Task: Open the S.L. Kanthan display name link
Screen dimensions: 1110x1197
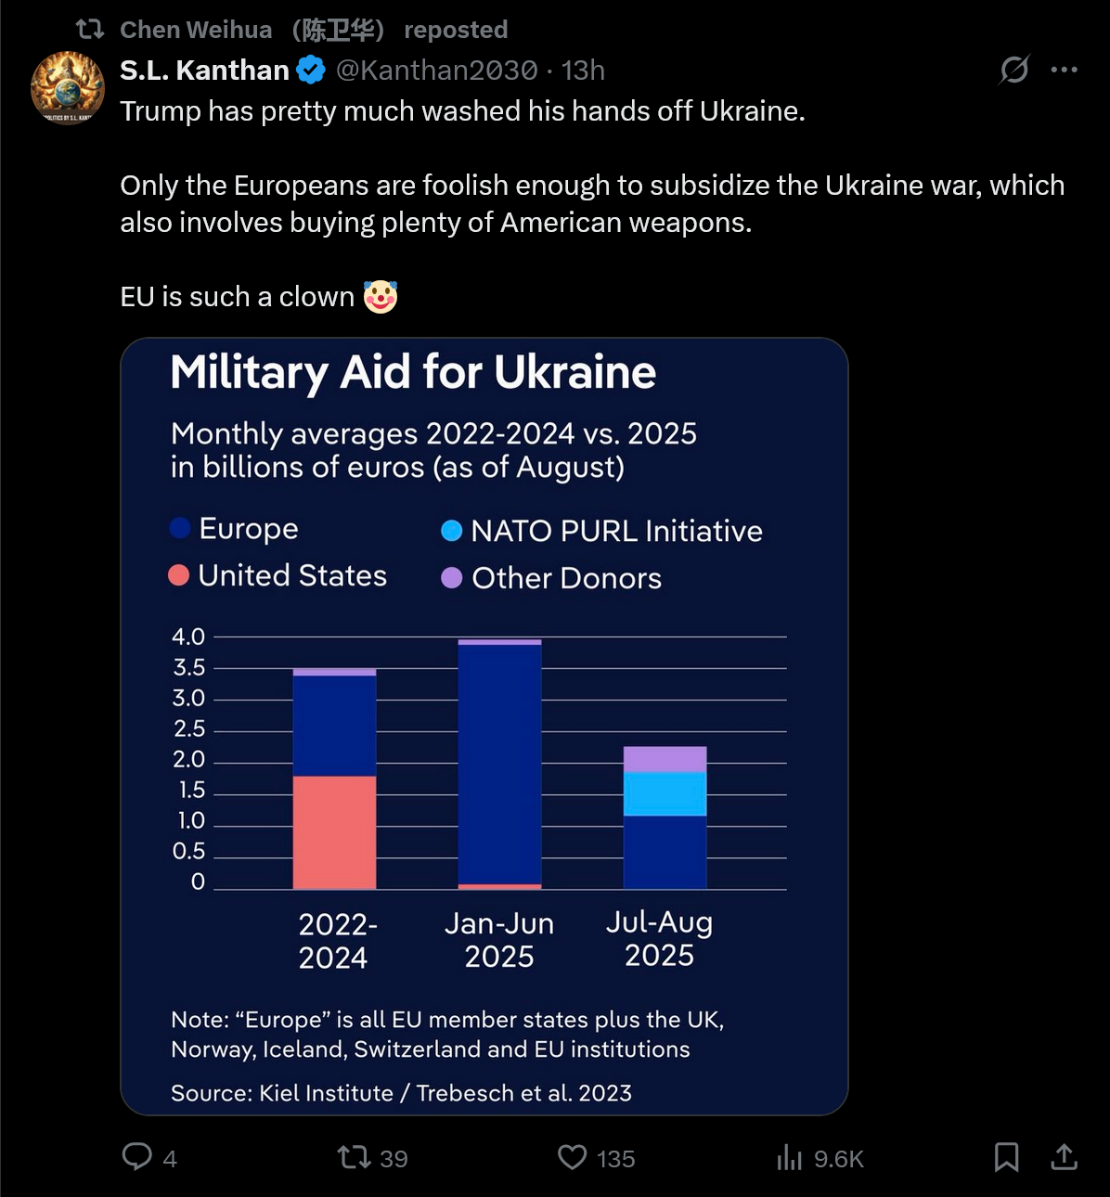Action: 204,70
